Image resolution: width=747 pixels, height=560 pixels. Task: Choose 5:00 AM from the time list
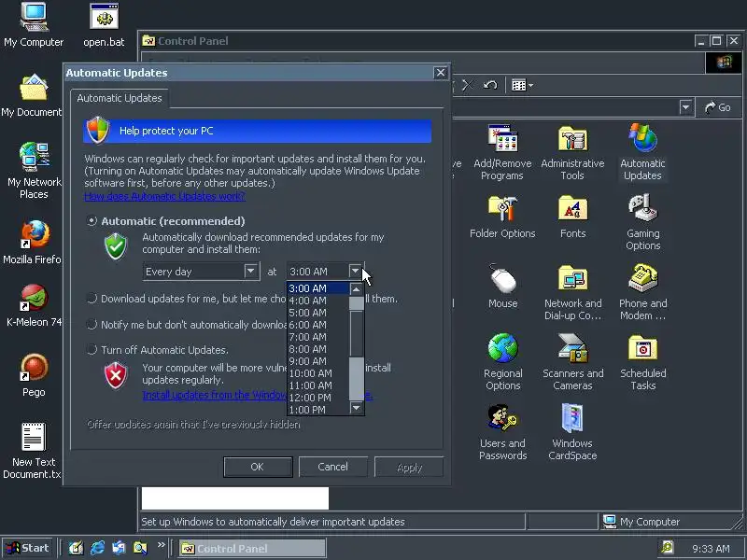tap(318, 313)
